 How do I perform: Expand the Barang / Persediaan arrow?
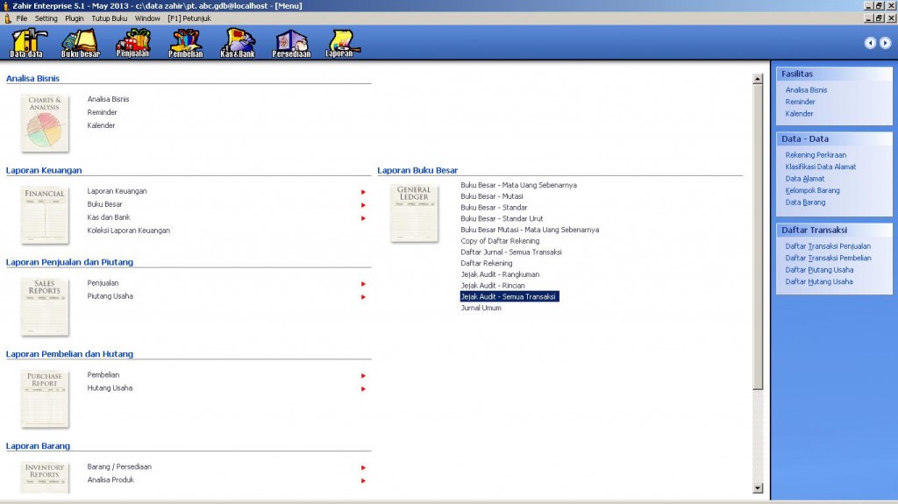(x=362, y=467)
